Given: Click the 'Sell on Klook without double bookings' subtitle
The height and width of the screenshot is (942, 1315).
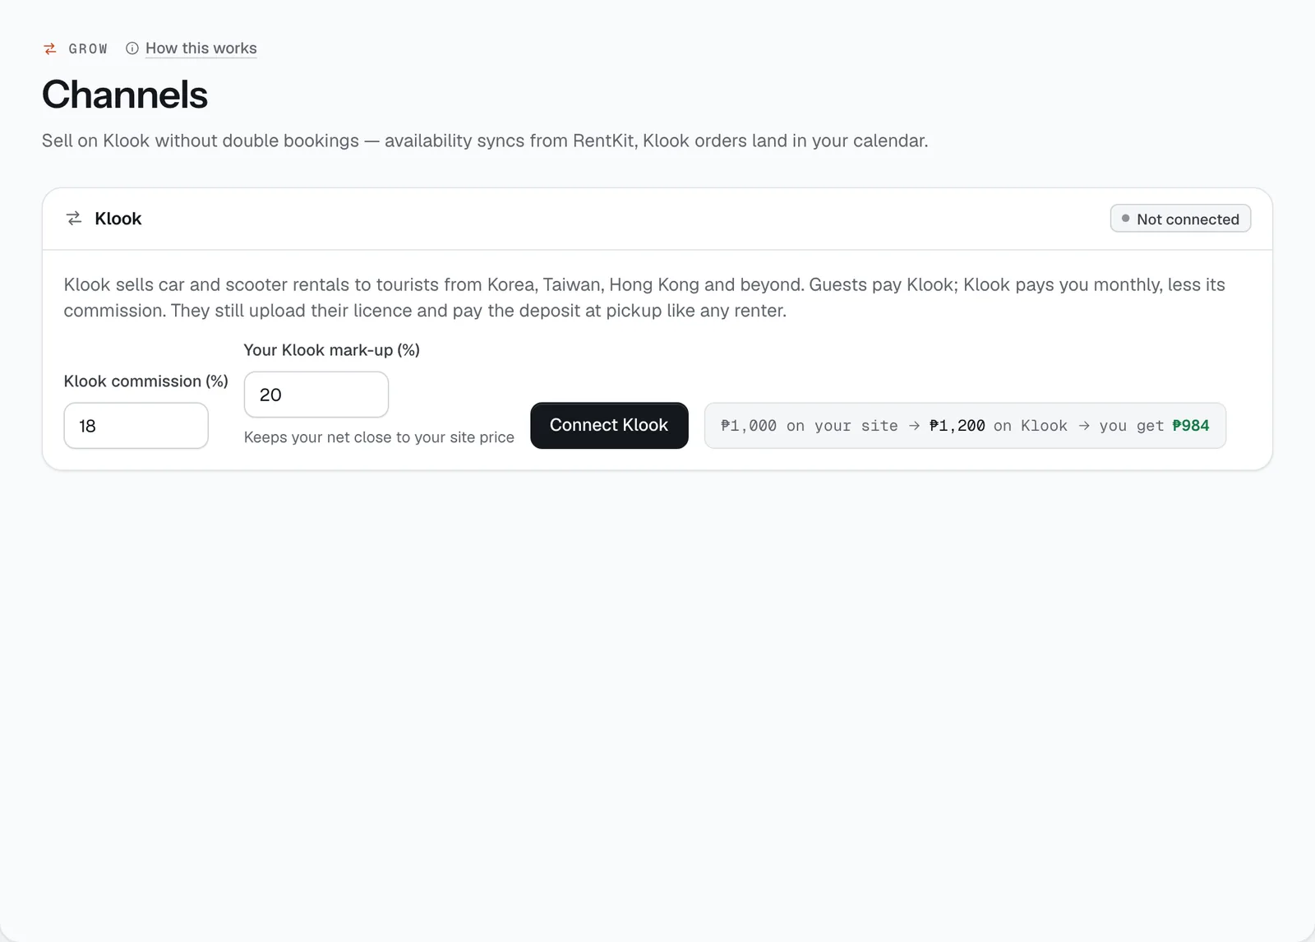Looking at the screenshot, I should coord(485,141).
